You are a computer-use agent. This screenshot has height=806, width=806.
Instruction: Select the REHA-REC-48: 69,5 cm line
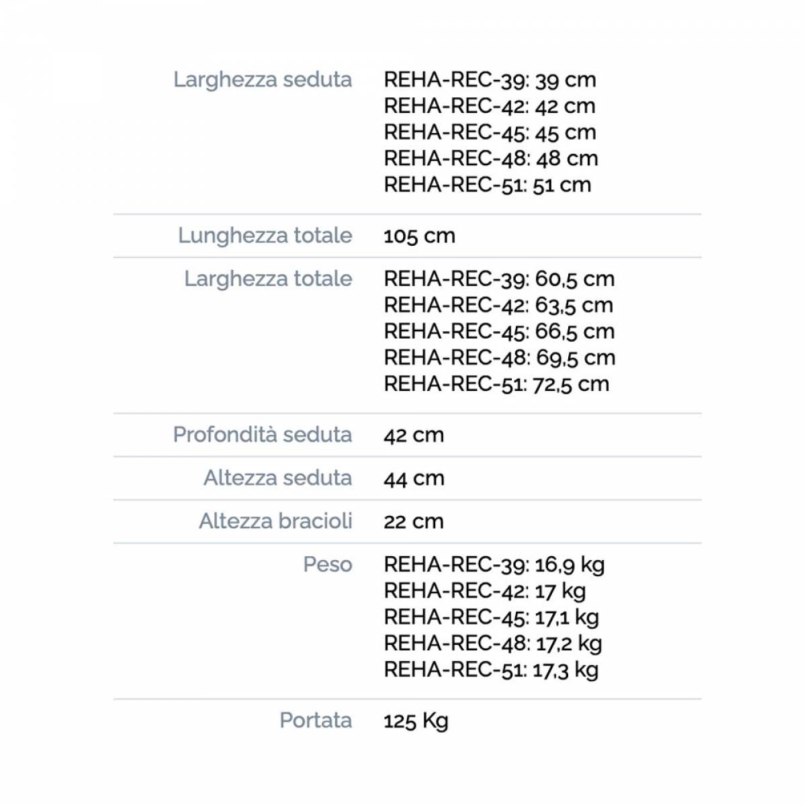[x=499, y=357]
